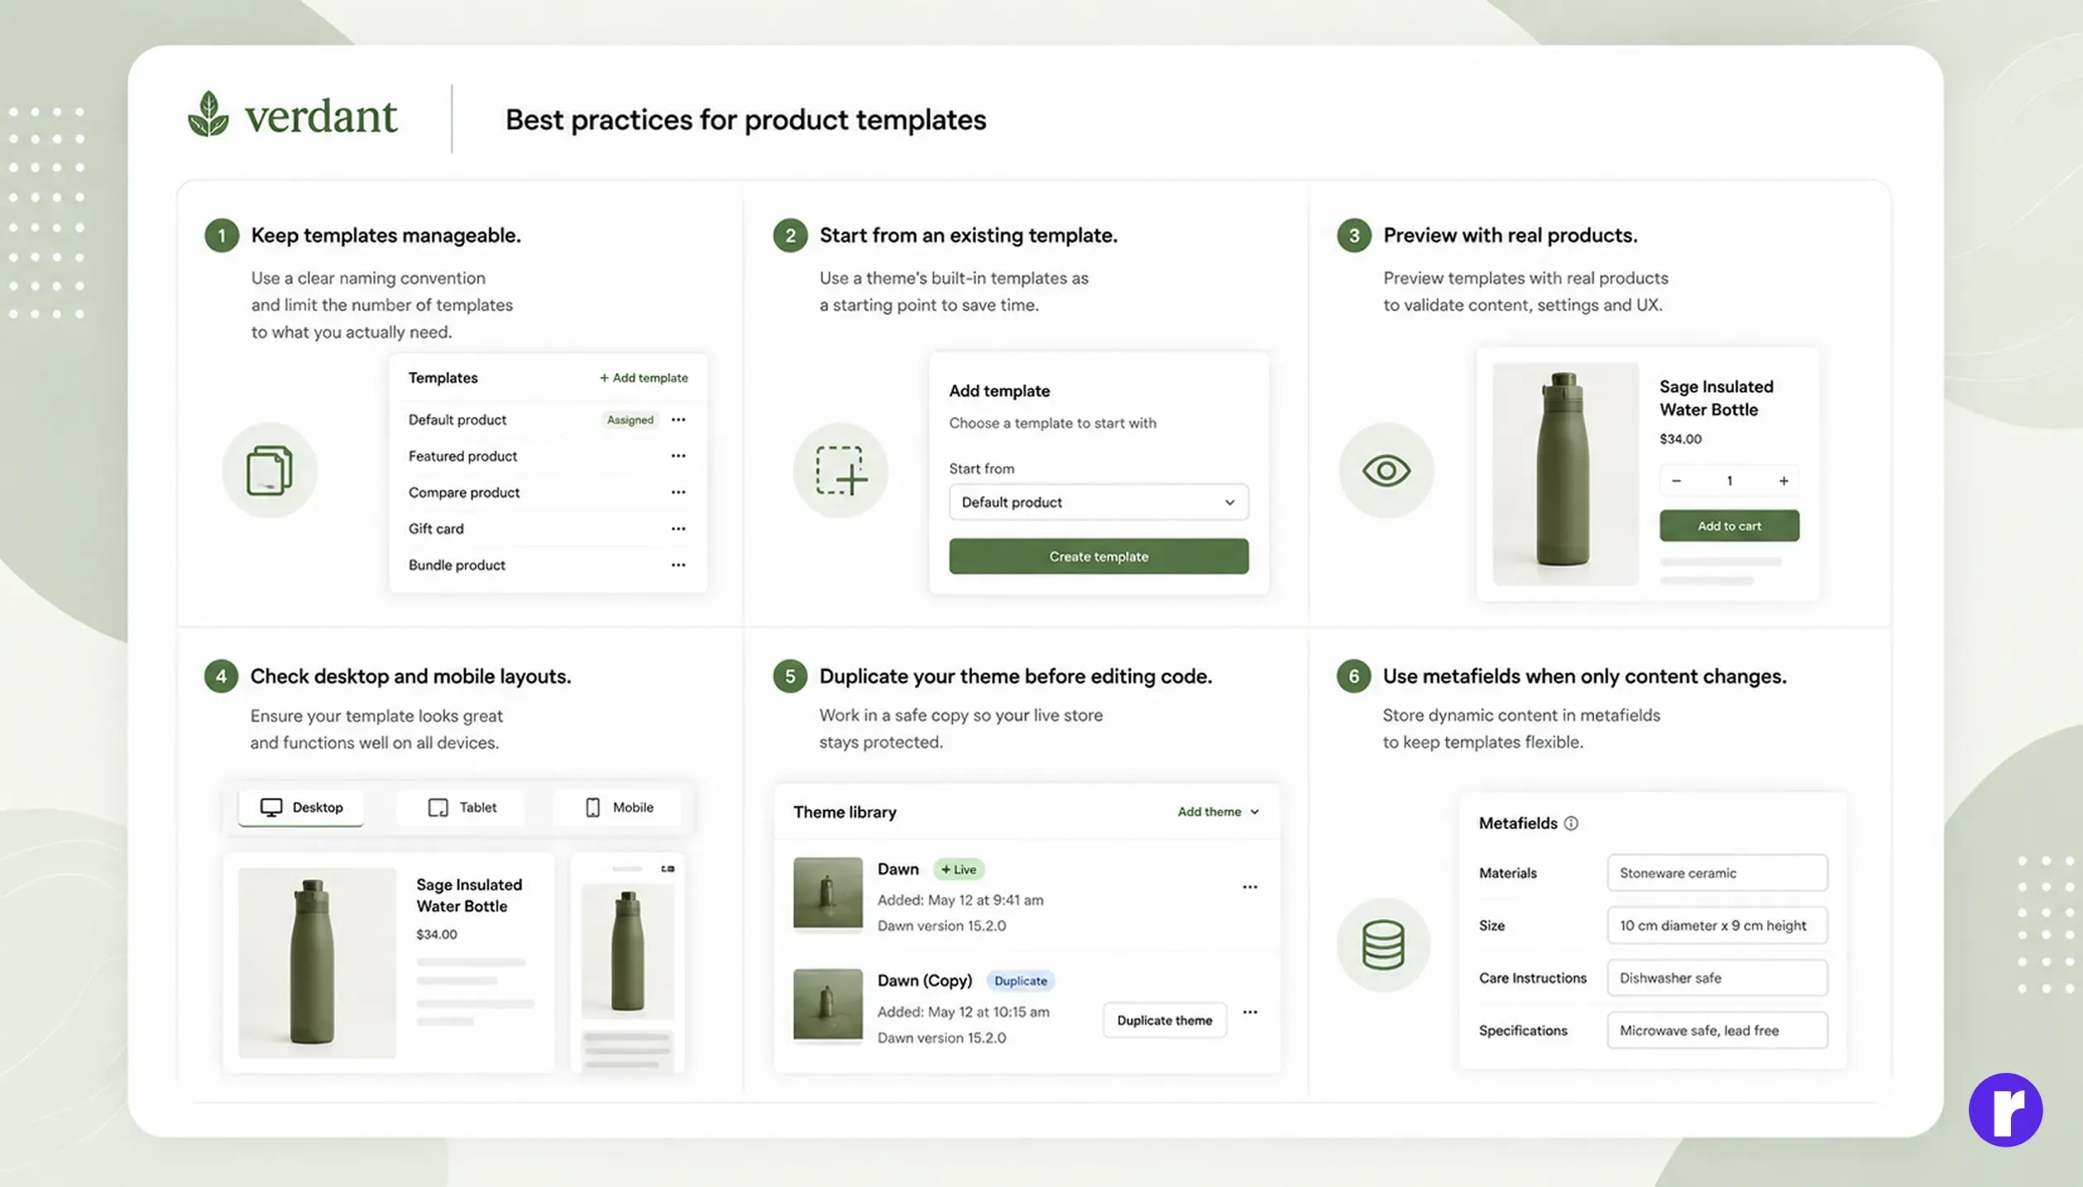Screen dimensions: 2083x1187
Task: Click the Assigned badge on Default product
Action: click(630, 420)
